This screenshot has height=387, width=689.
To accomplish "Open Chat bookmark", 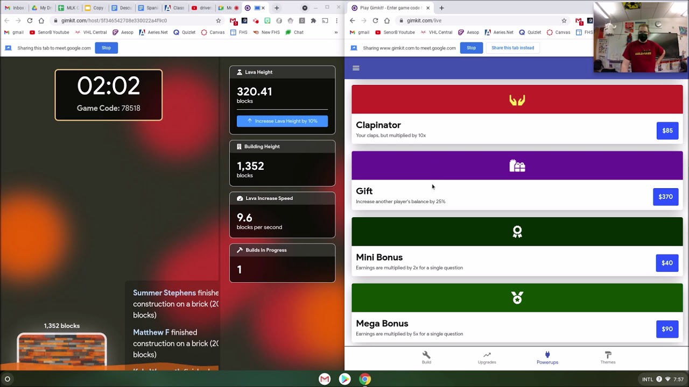I will tap(294, 32).
